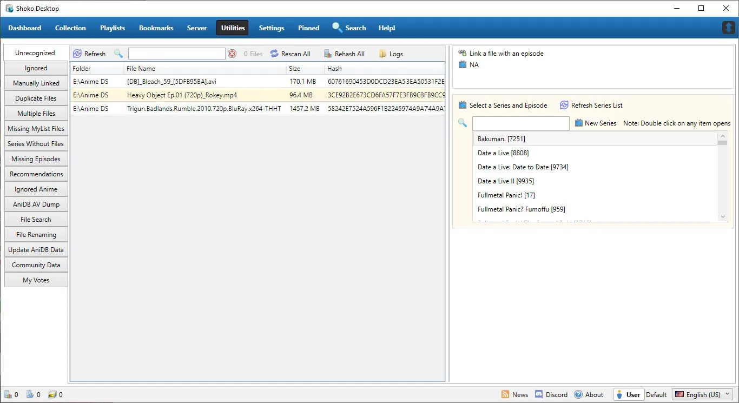Click the Search magnifier icon in top menu
Image resolution: width=739 pixels, height=403 pixels.
click(337, 28)
